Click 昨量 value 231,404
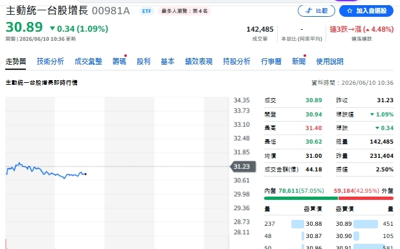 (x=382, y=156)
